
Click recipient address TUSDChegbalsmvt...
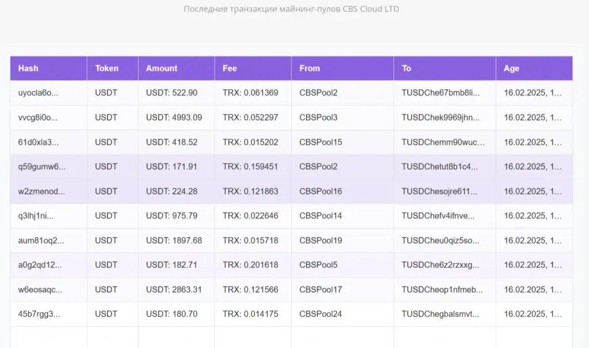pos(440,314)
